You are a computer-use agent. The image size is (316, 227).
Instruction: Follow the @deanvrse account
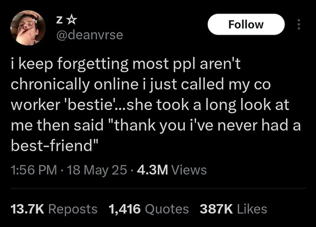pyautogui.click(x=246, y=25)
